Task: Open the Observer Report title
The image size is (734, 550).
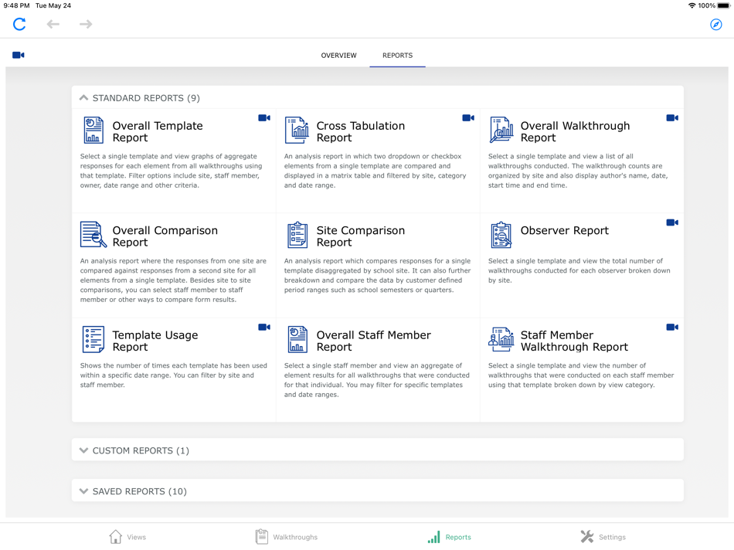Action: 565,230
